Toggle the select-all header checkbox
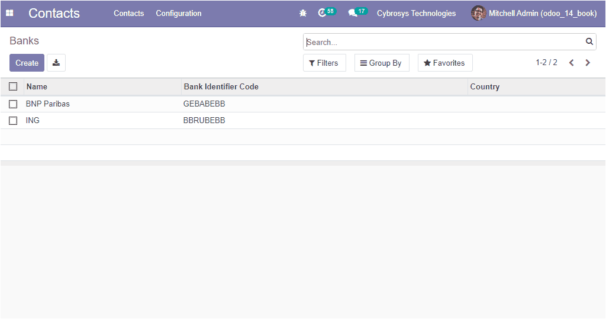The image size is (606, 319). click(13, 86)
